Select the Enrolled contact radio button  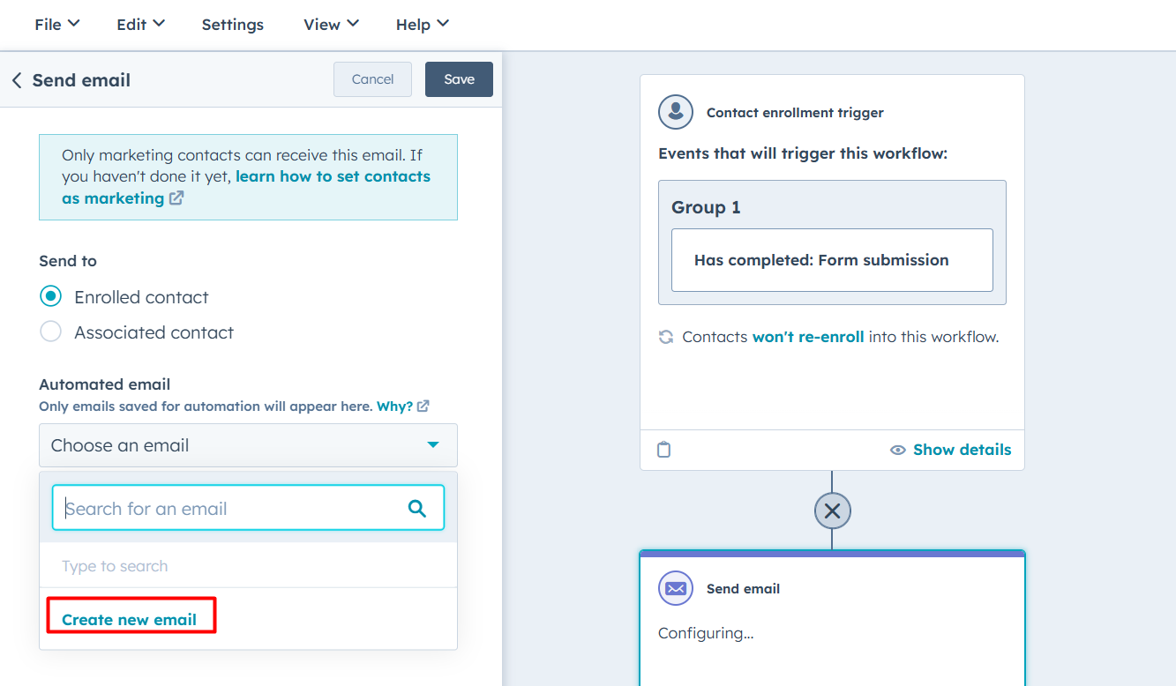[x=50, y=296]
